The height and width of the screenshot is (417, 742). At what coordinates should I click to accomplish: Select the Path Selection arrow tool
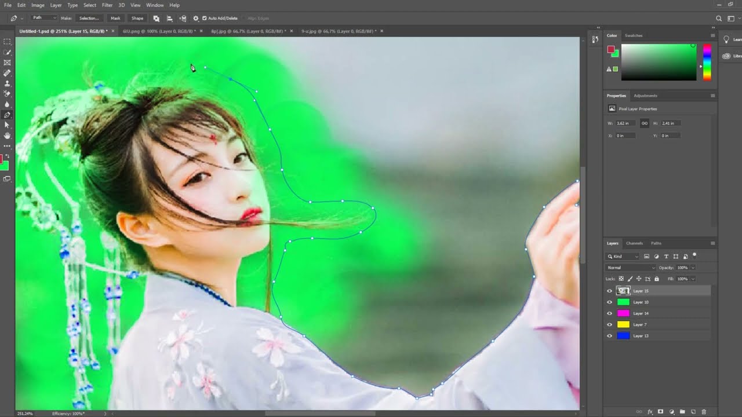[x=7, y=125]
